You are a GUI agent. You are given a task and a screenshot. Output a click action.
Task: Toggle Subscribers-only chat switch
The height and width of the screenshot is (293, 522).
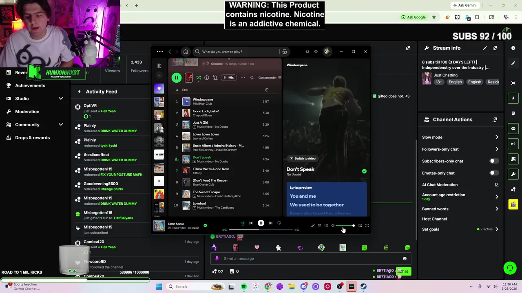[494, 161]
